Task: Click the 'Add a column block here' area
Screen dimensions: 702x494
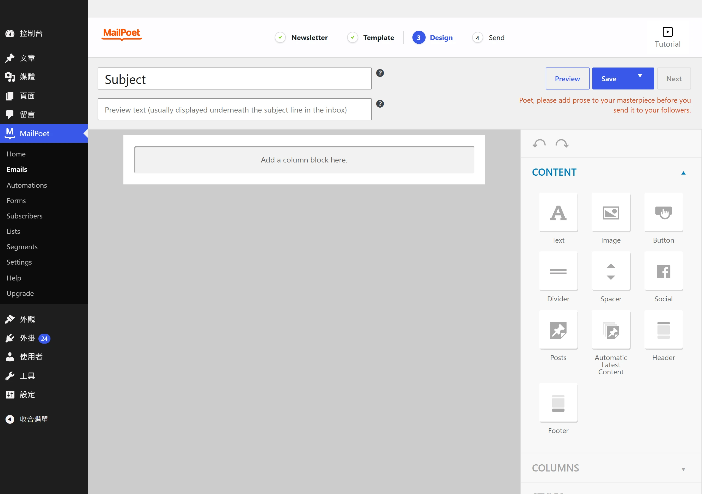Action: (304, 160)
